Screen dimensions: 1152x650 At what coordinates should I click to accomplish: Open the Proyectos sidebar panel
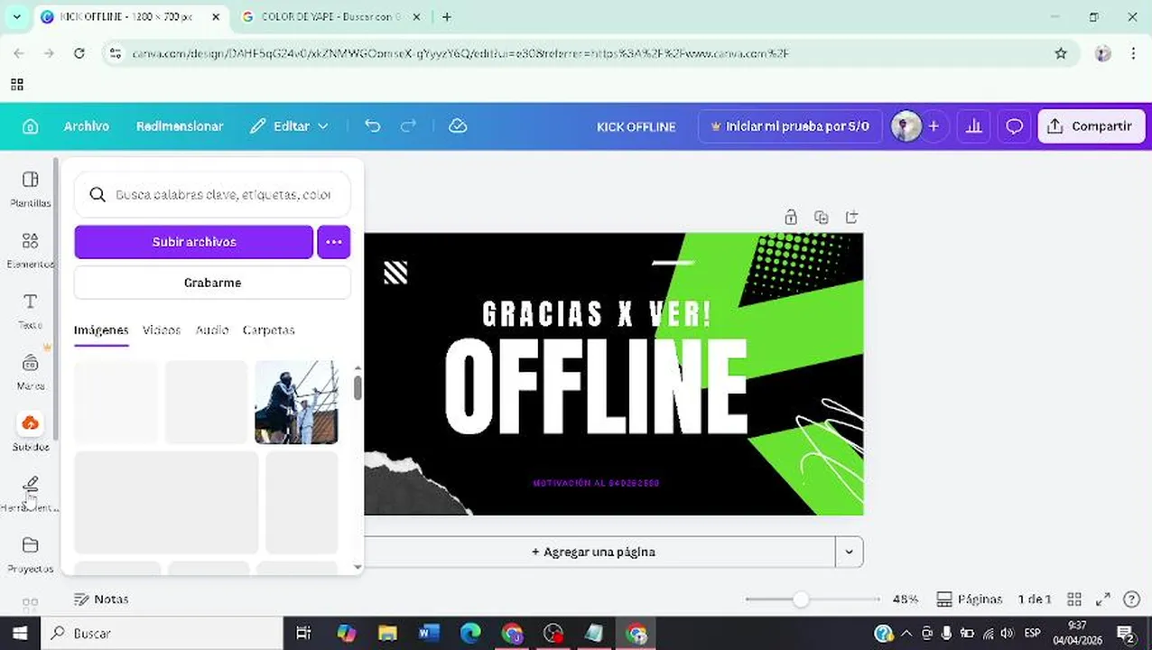point(31,554)
